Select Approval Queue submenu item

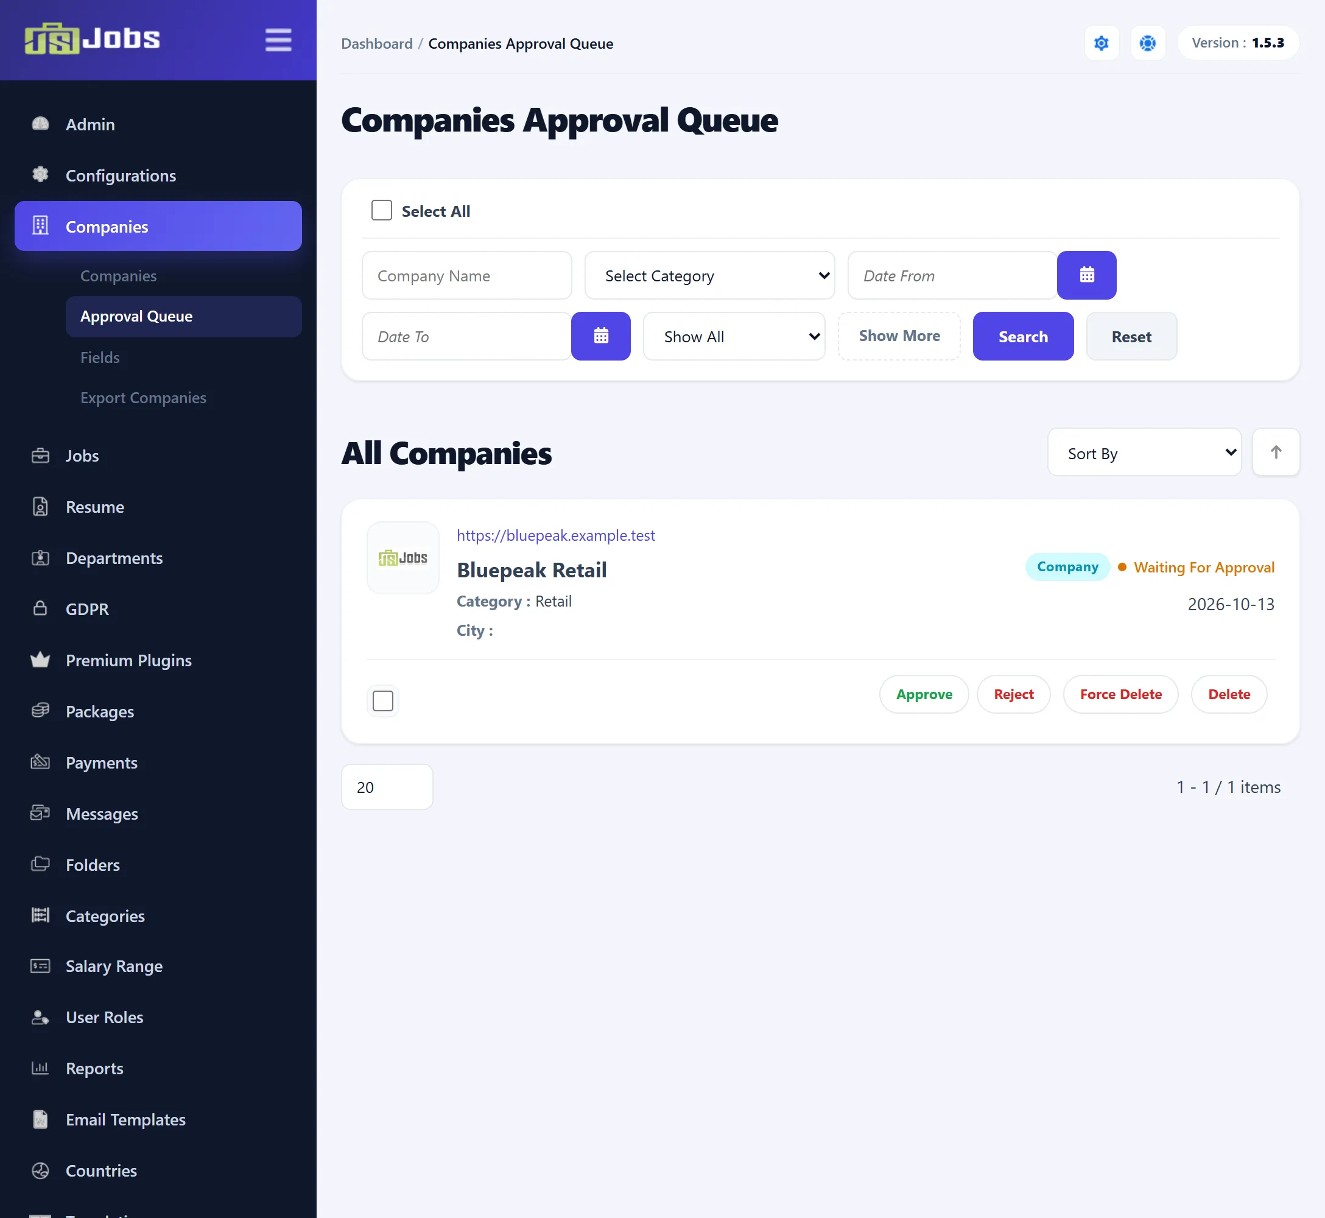click(x=183, y=316)
